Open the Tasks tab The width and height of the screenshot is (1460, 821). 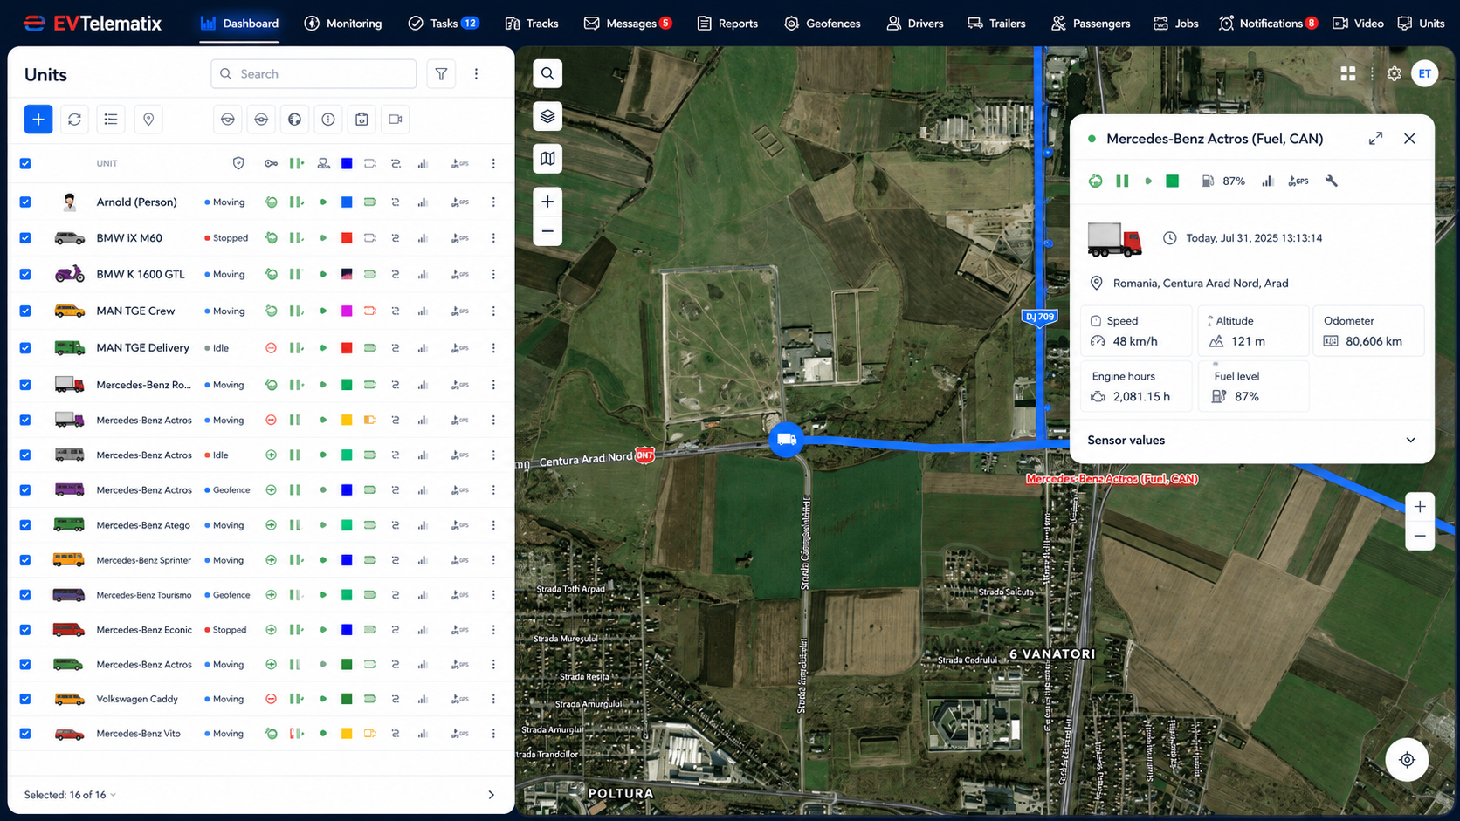(444, 24)
